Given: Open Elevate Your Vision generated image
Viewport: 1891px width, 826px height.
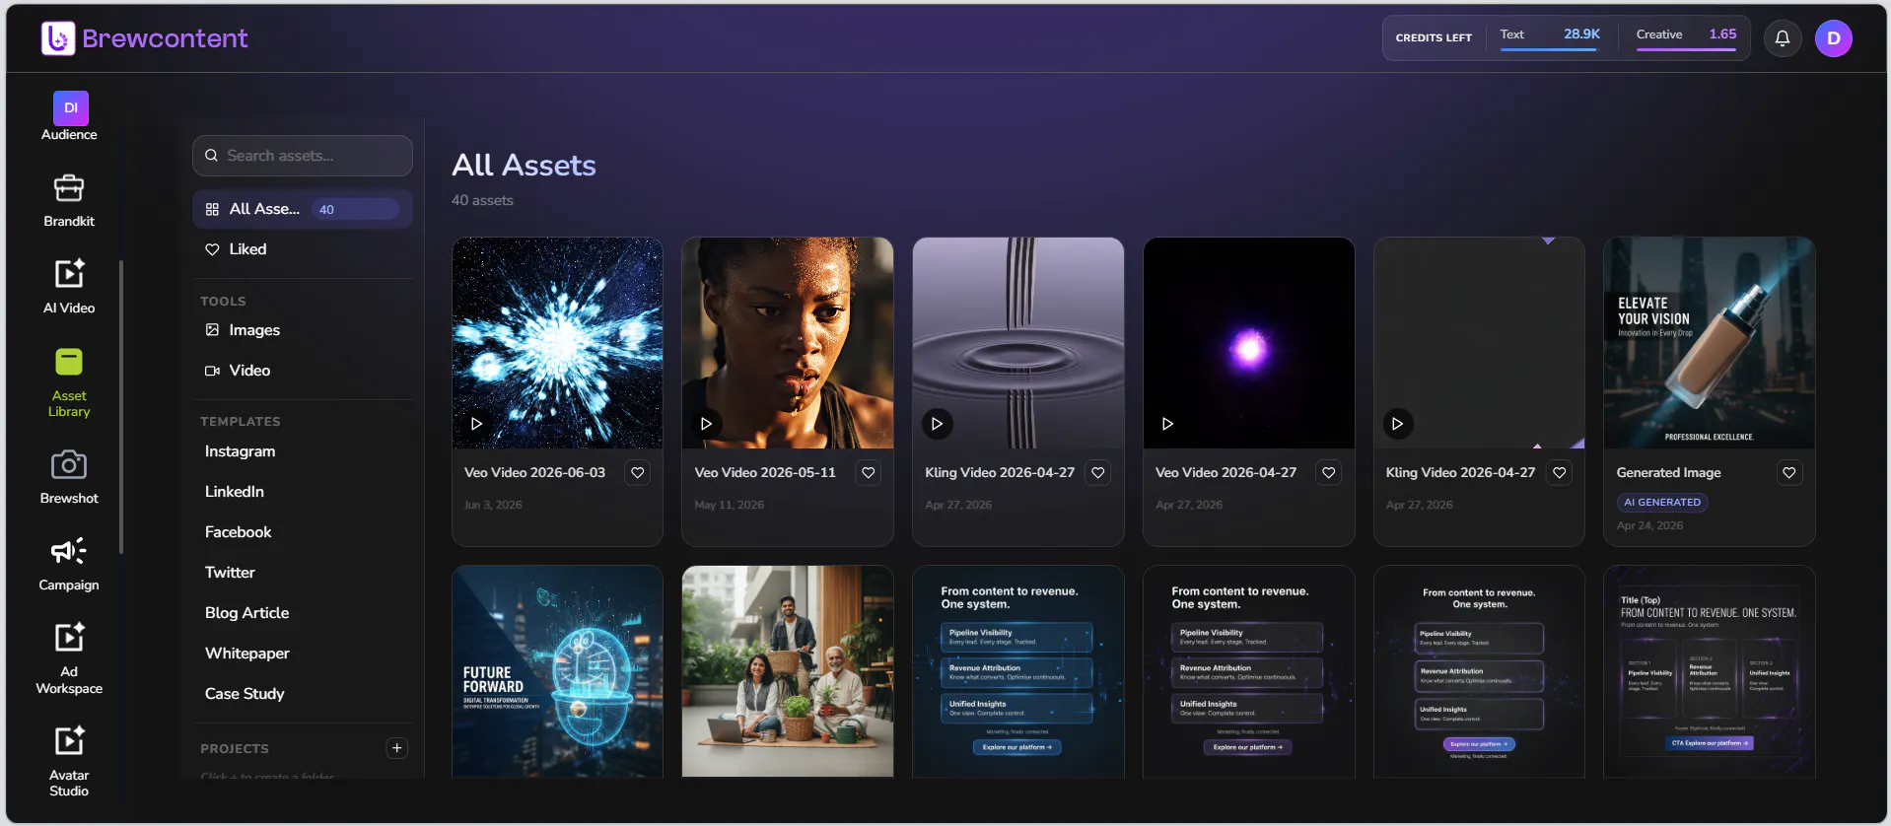Looking at the screenshot, I should tap(1710, 343).
